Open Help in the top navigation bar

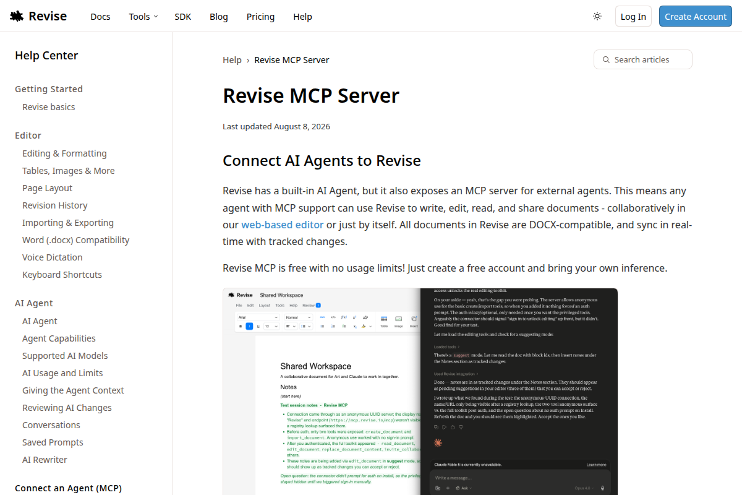(x=302, y=17)
